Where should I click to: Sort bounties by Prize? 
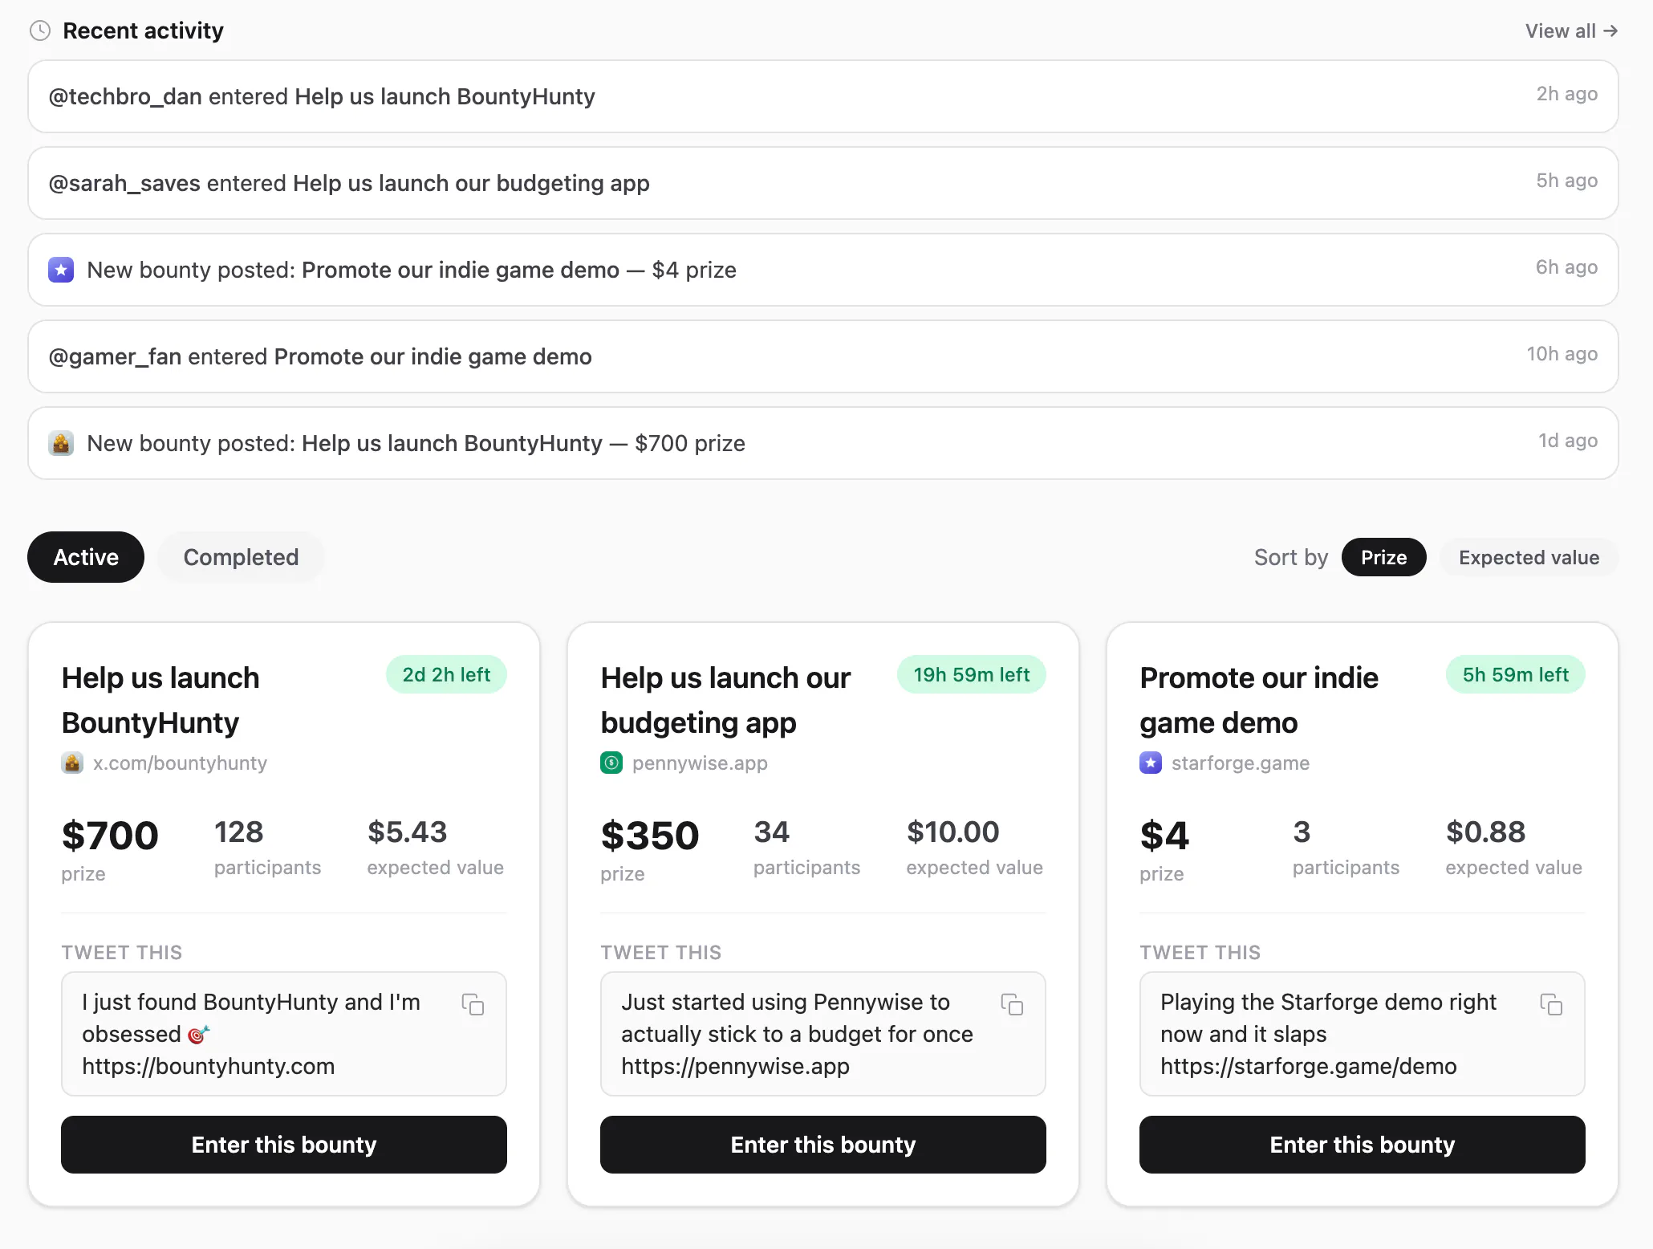[x=1383, y=557]
